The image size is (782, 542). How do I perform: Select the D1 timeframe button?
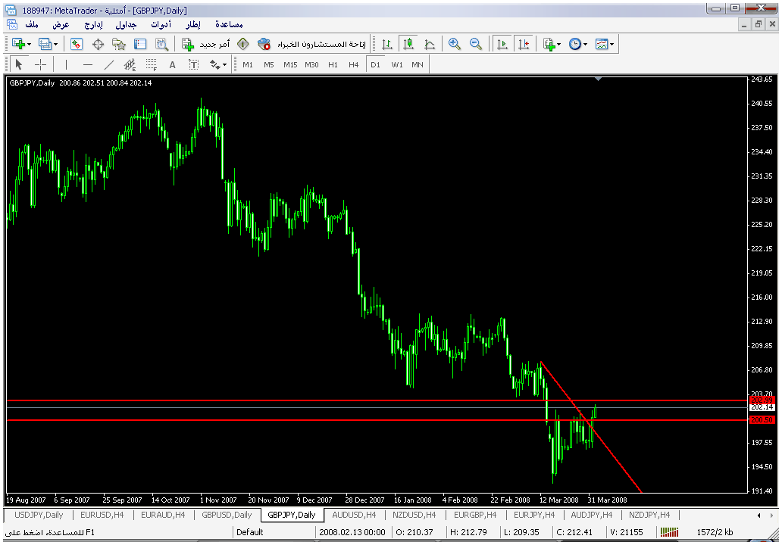(376, 65)
